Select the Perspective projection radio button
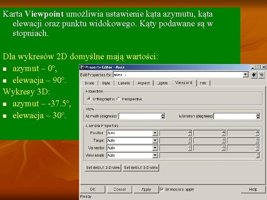The height and width of the screenshot is (200, 267). [x=119, y=99]
